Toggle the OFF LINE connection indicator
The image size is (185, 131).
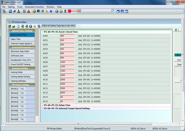(75, 11)
